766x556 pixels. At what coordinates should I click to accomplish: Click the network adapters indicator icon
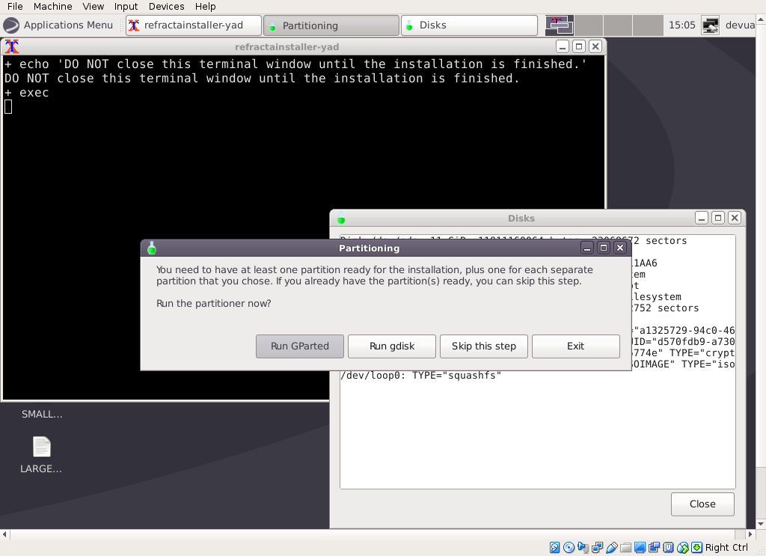[x=597, y=548]
